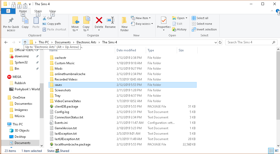Go up to Electronic Arts folder
280x154 pixels.
point(25,42)
